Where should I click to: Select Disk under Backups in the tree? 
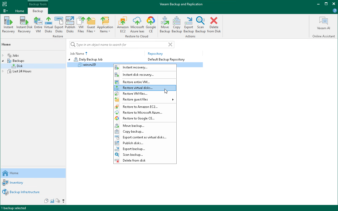click(x=20, y=66)
